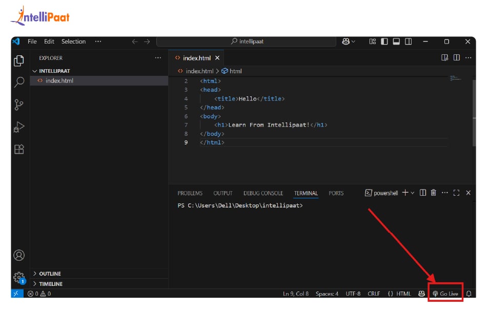Click Ln 9, Col 8 cursor position

coord(296,294)
